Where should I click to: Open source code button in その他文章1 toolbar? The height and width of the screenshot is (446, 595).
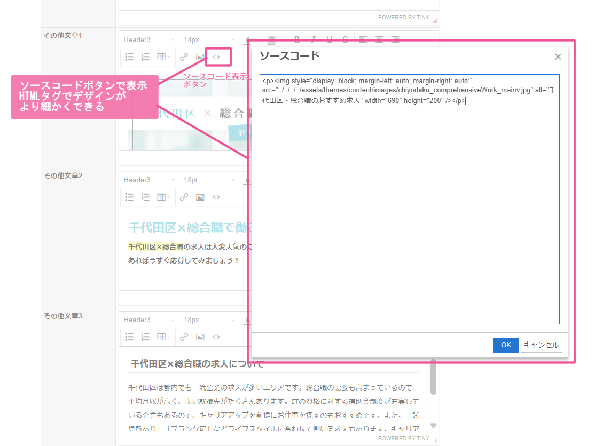(x=216, y=57)
